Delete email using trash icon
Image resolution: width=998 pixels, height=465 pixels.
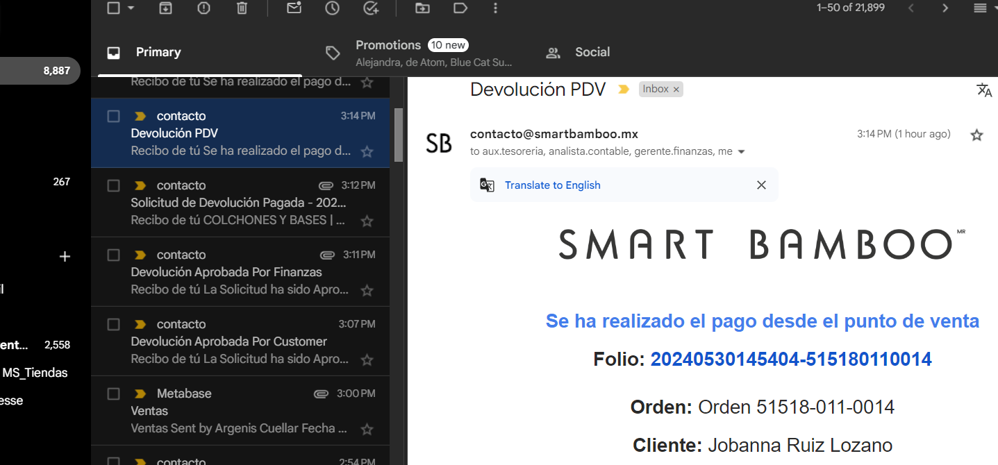click(x=242, y=8)
